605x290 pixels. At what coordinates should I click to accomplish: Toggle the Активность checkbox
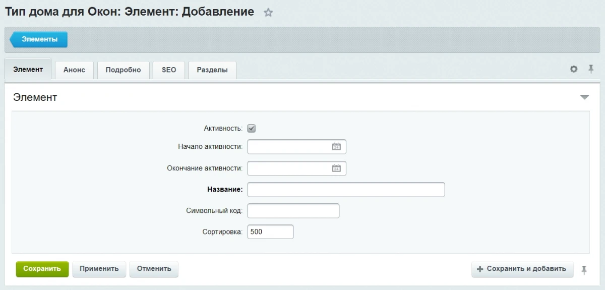coord(252,128)
